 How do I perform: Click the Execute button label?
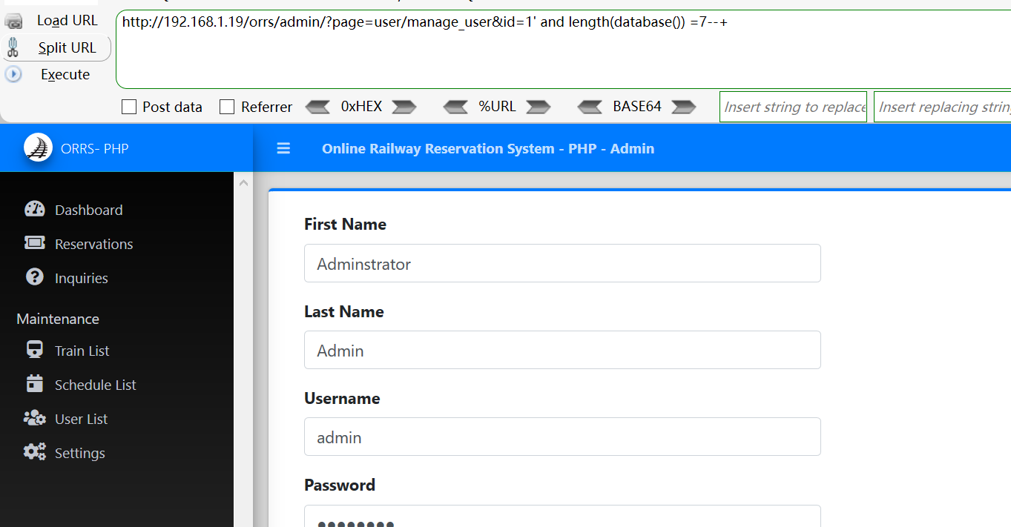point(65,74)
